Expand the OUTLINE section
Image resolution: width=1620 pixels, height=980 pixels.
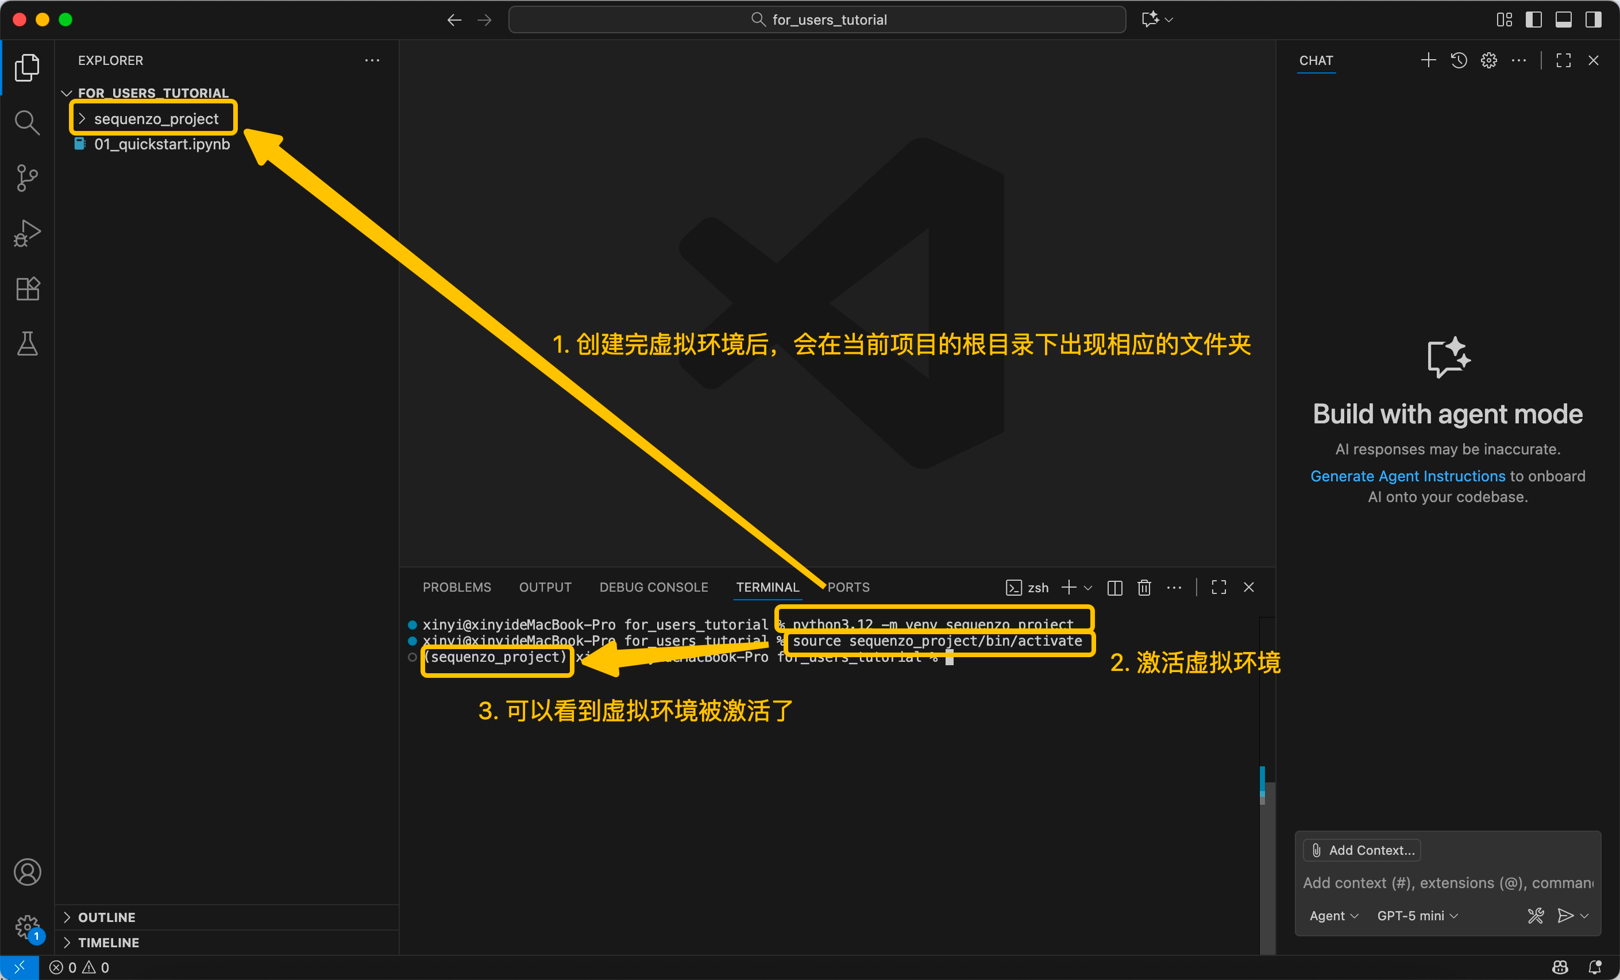106,917
